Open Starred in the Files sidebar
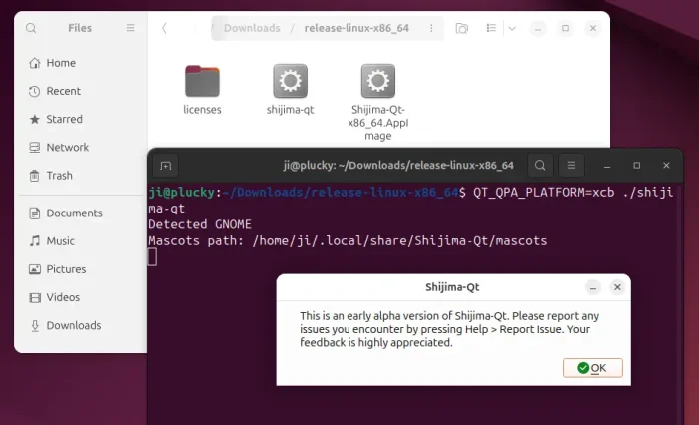Screen dimensions: 699x425 tap(83, 119)
